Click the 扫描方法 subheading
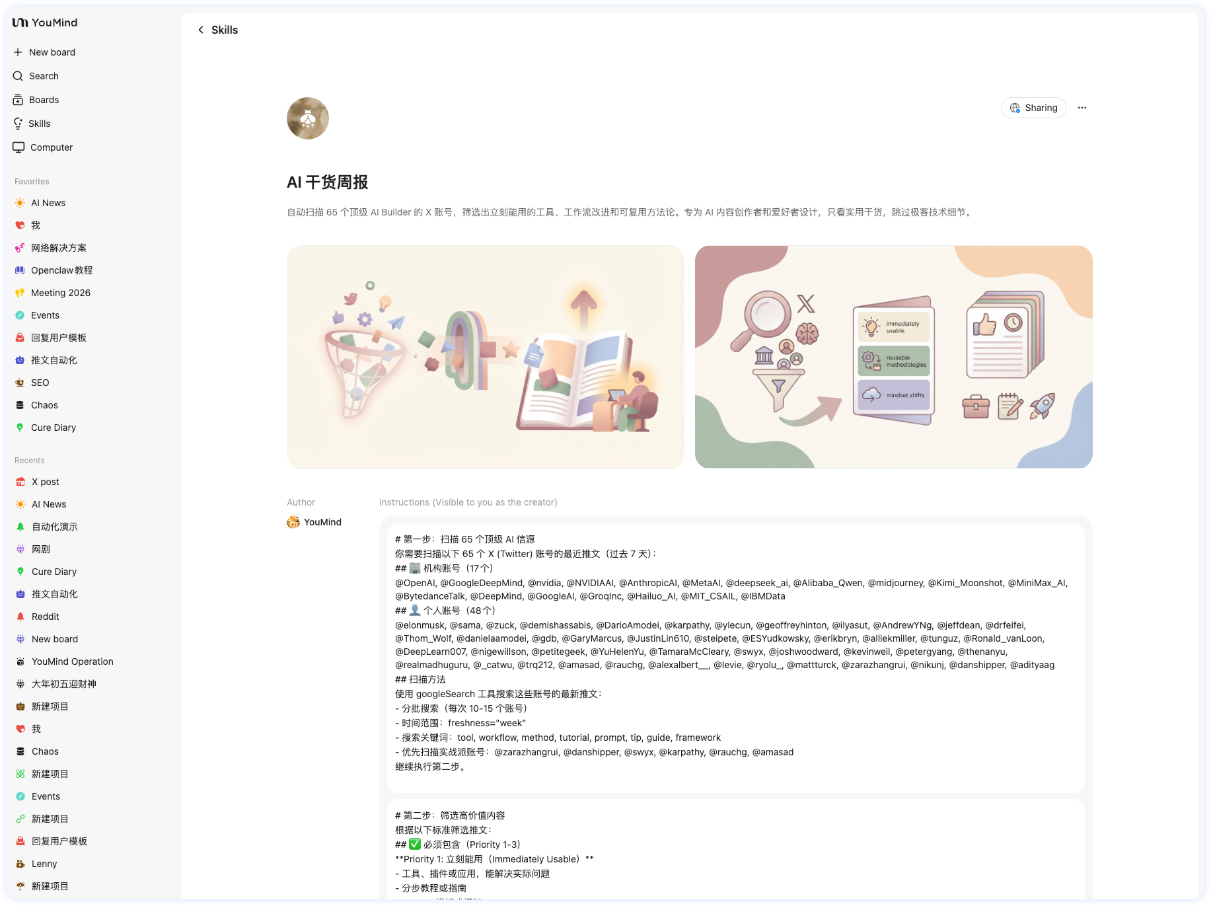Screen dimensions: 1211x906 (x=420, y=679)
